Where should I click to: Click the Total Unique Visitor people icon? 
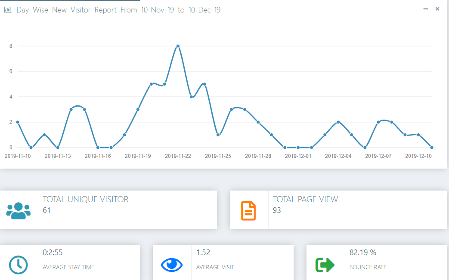tap(19, 211)
